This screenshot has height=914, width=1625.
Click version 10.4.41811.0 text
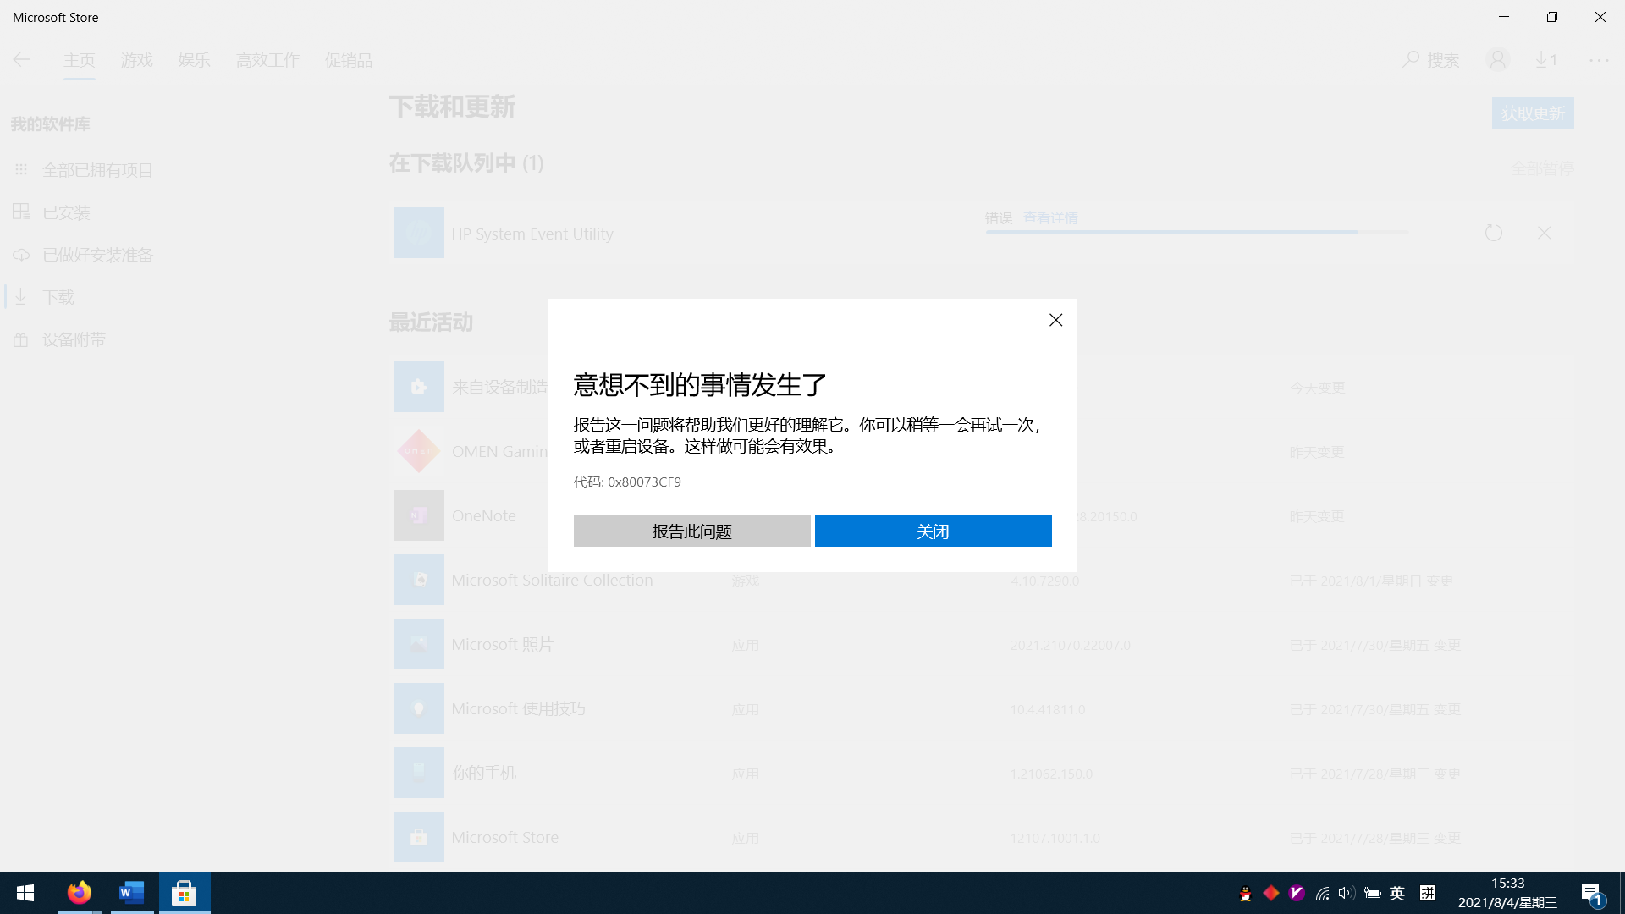click(1047, 710)
